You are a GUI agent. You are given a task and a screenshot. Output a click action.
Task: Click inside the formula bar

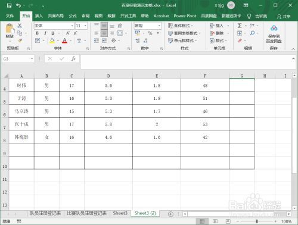187,62
